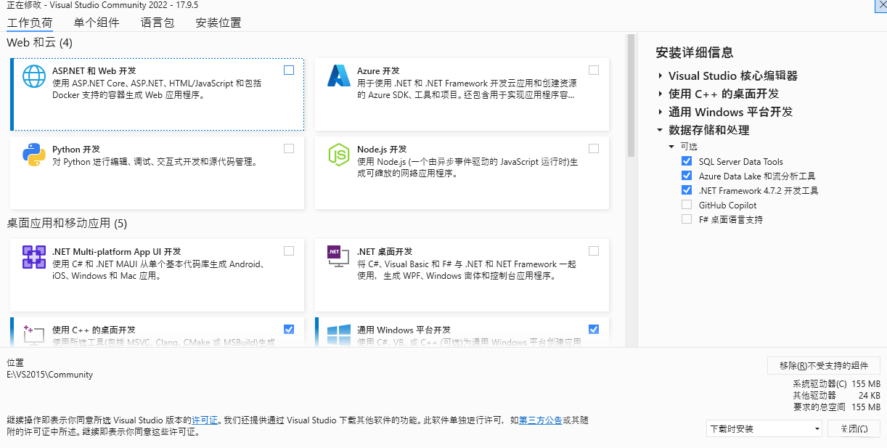
Task: Enable the Node.js 开发 workload checkbox
Action: pyautogui.click(x=594, y=149)
